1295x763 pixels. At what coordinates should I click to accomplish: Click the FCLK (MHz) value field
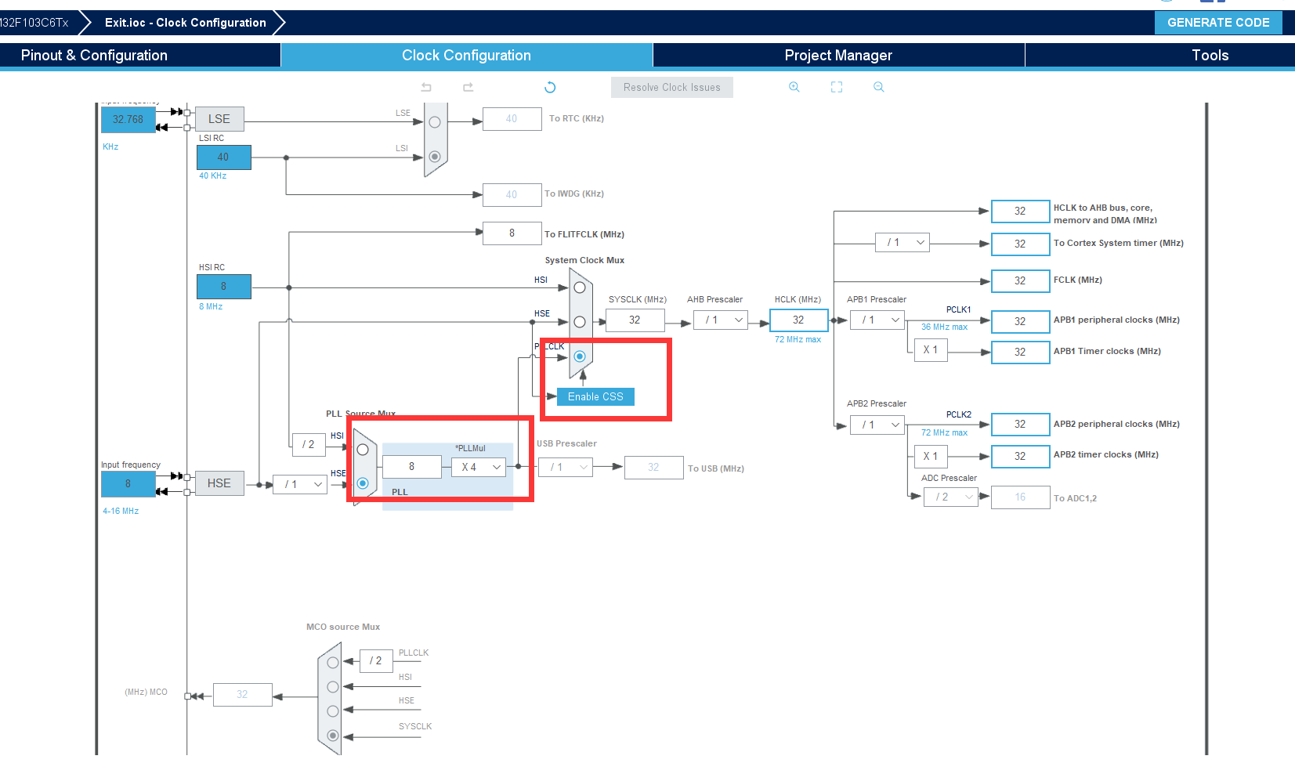[1020, 280]
